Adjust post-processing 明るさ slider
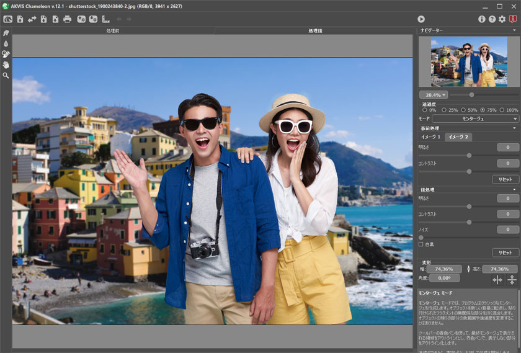Image resolution: width=521 pixels, height=353 pixels. (x=468, y=207)
